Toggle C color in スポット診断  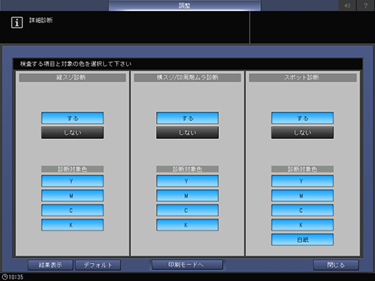[302, 210]
